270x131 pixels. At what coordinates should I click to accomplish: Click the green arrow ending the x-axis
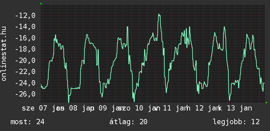click(x=266, y=103)
